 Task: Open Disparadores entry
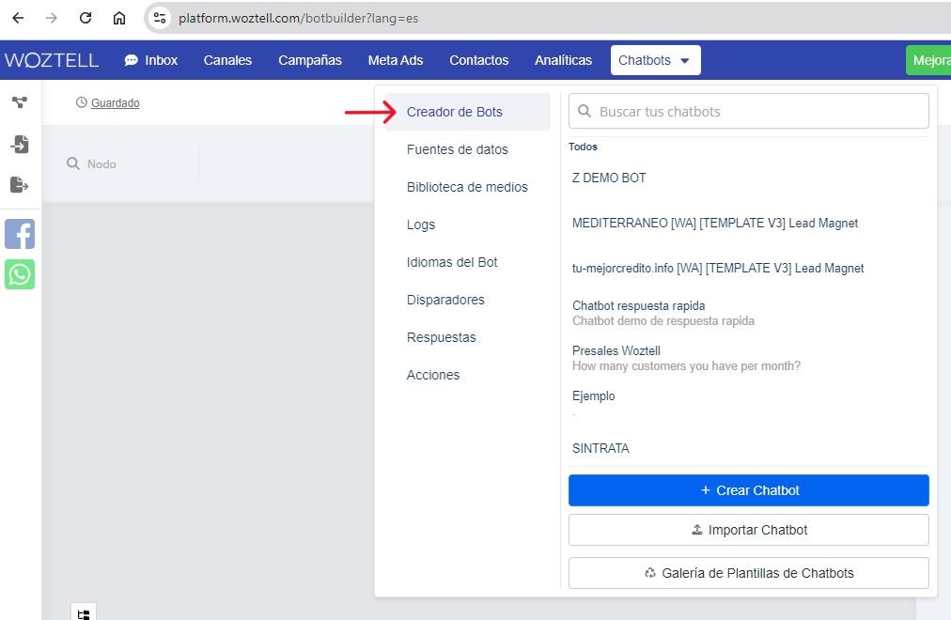[x=445, y=300]
